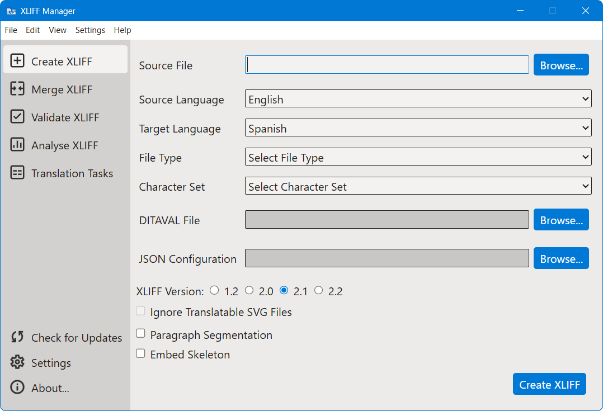Click the About... label in sidebar
Viewport: 603px width, 411px height.
(x=50, y=388)
